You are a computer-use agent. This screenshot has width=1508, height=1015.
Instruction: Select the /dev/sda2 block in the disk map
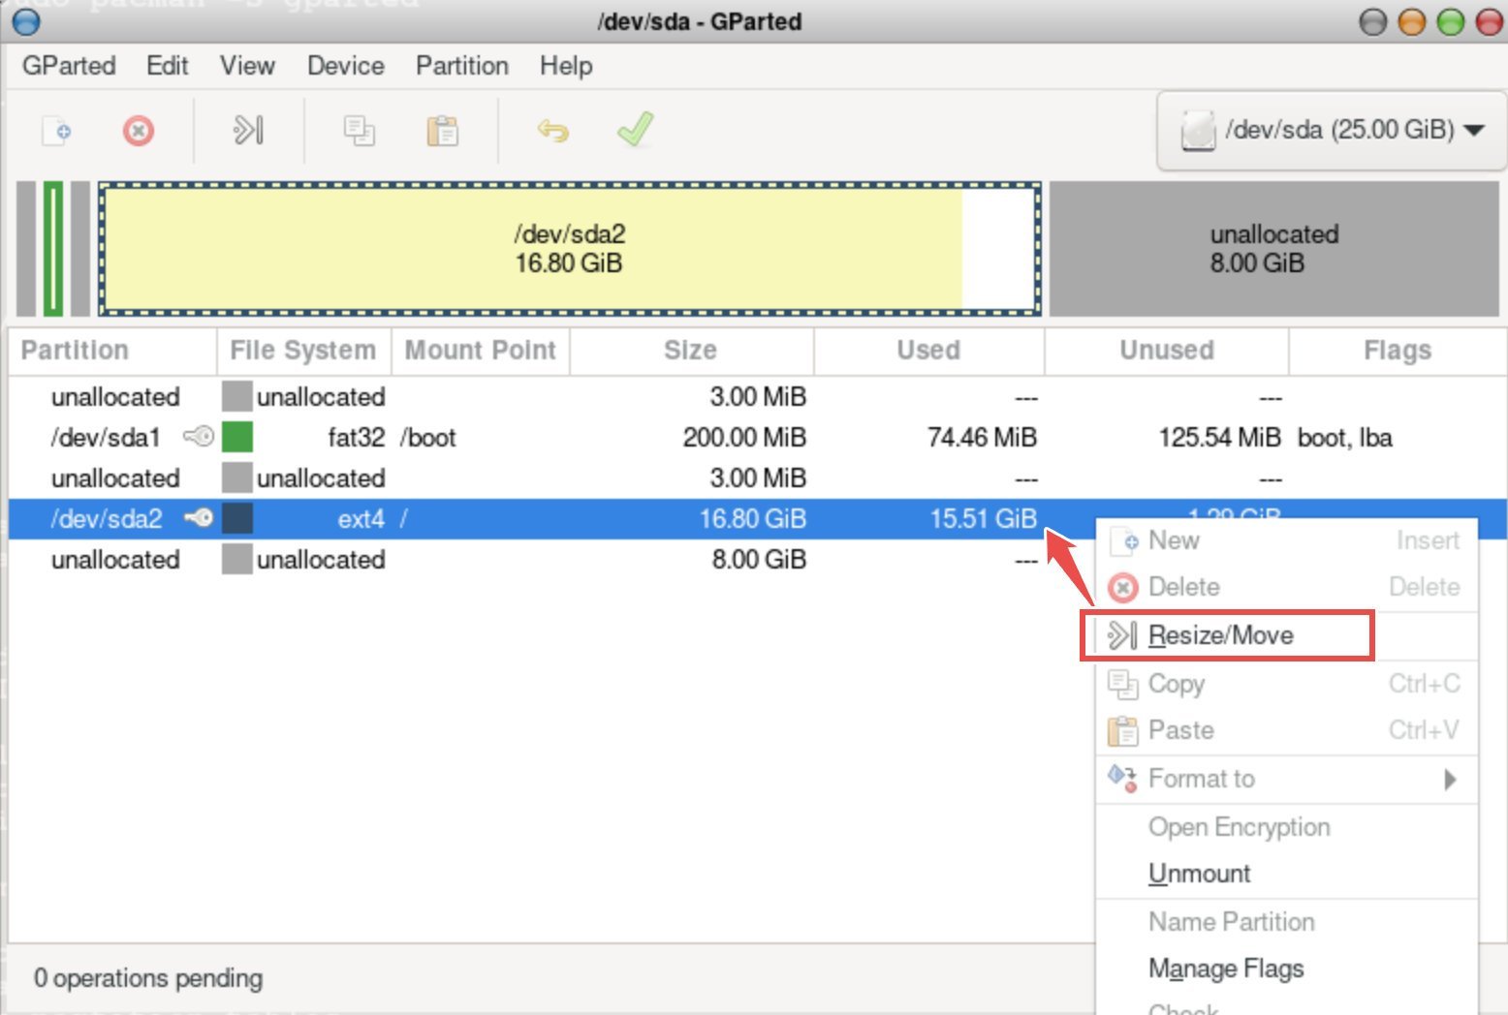(570, 249)
